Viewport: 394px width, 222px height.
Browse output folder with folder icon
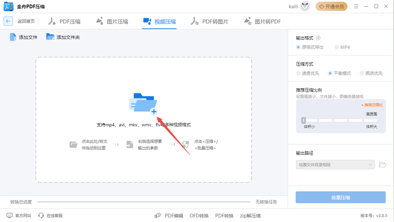click(x=383, y=165)
